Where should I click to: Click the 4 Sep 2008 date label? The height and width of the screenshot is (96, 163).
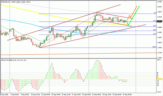point(4,94)
